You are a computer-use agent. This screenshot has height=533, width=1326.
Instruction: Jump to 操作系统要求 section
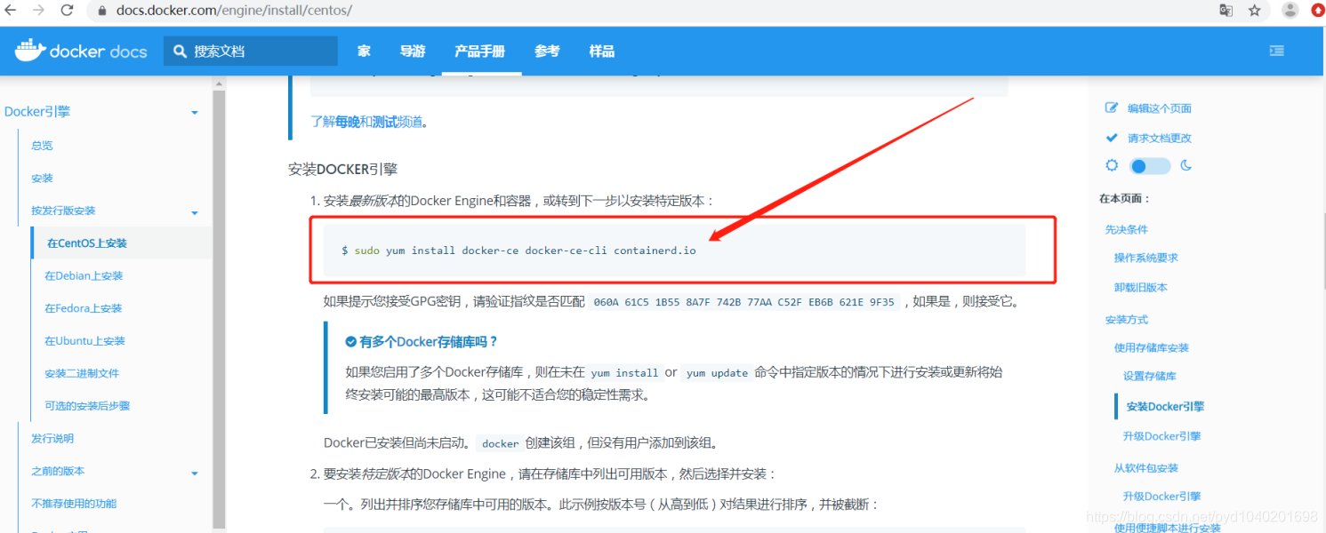1146,258
